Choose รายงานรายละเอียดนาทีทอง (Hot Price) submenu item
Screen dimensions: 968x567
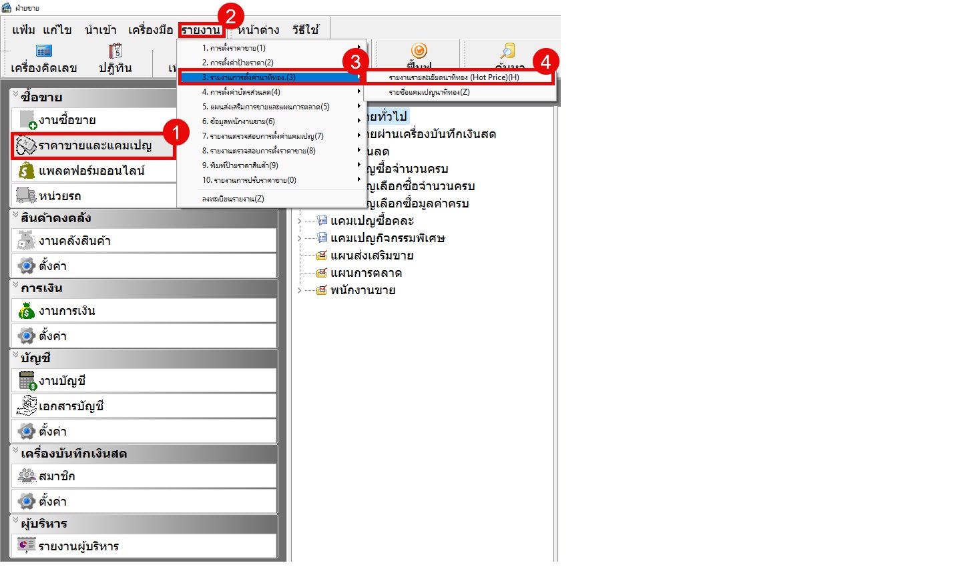click(454, 77)
